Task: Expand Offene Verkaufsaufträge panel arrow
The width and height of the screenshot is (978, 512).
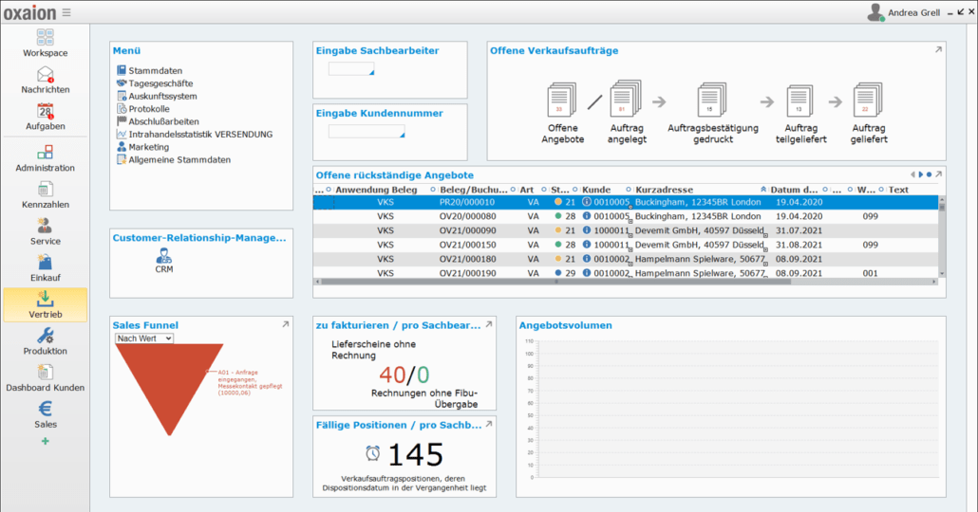Action: [938, 50]
